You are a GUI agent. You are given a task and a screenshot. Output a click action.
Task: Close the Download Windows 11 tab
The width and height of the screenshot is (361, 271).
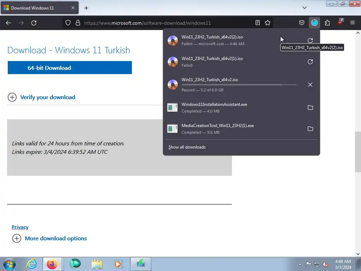[x=73, y=8]
